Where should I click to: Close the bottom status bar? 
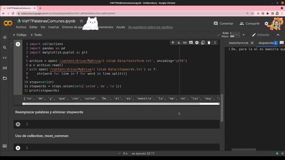tap(282, 153)
